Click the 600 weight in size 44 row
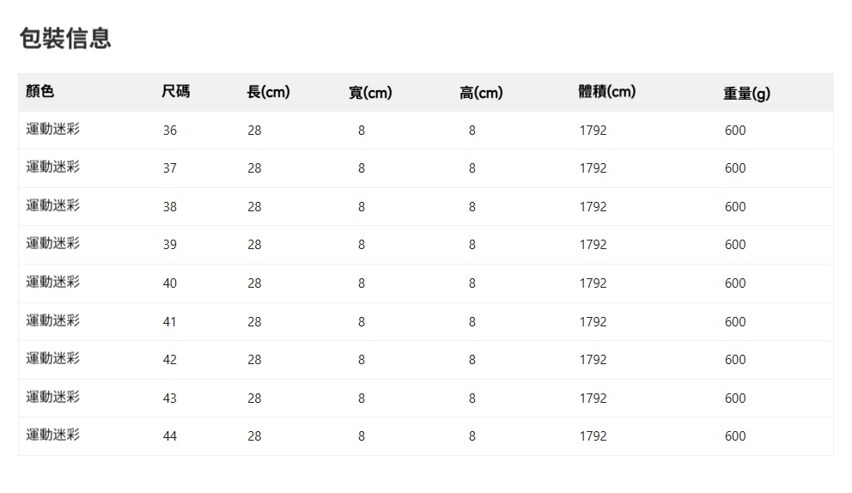Image resolution: width=852 pixels, height=493 pixels. click(x=735, y=436)
